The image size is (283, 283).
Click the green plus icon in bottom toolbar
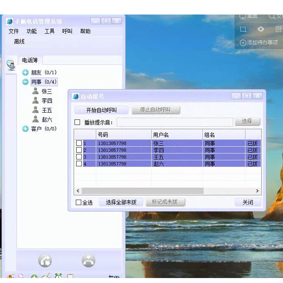[x=34, y=276]
